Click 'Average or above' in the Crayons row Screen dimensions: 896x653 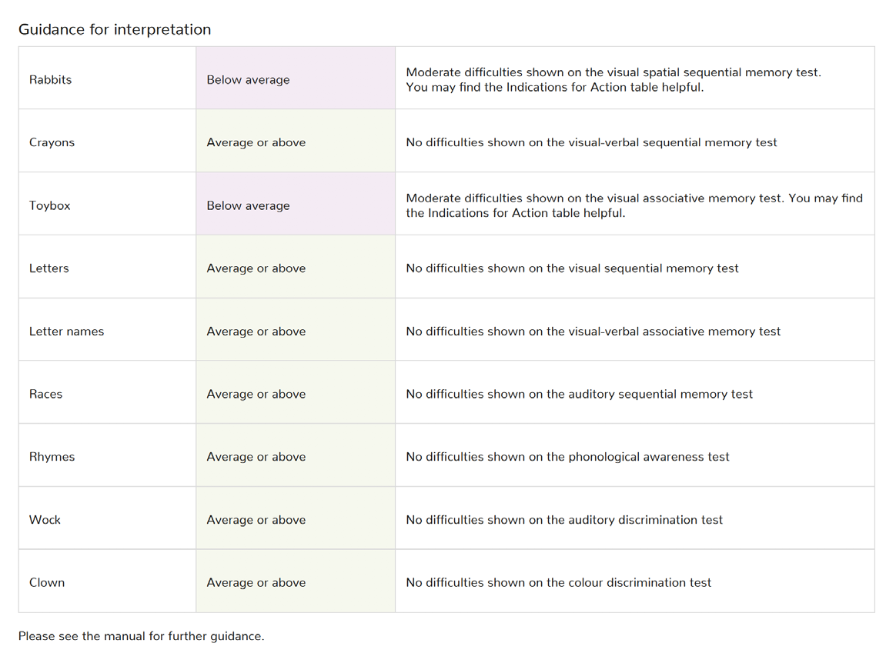[256, 143]
